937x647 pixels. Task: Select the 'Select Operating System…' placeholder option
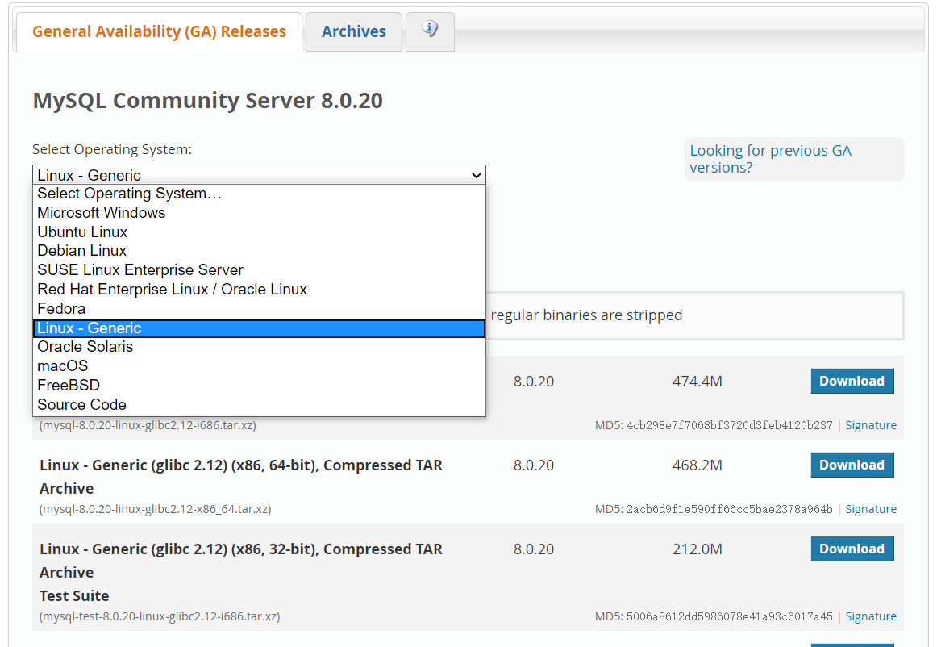(129, 194)
